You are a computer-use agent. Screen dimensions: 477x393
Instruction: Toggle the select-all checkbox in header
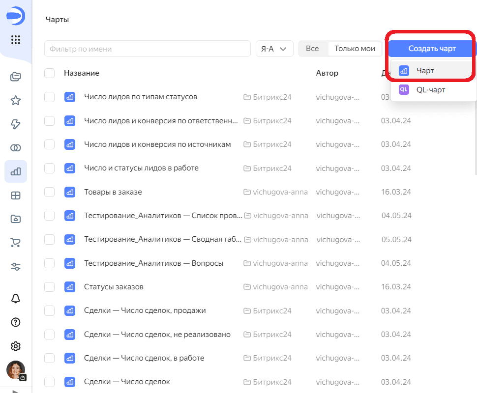click(49, 73)
